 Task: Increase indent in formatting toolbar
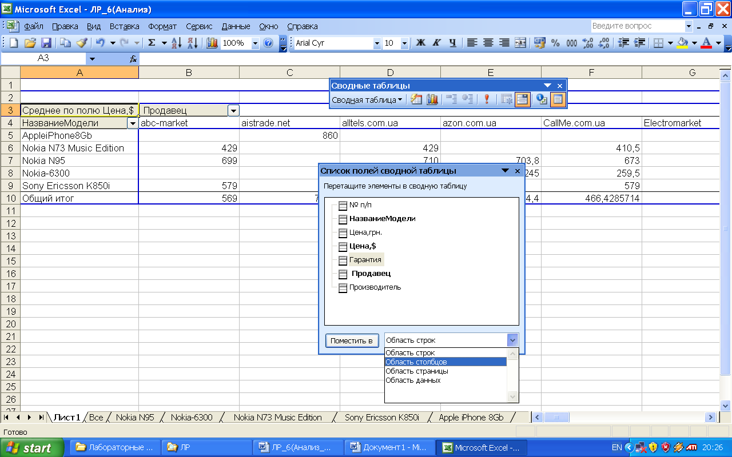pos(639,43)
